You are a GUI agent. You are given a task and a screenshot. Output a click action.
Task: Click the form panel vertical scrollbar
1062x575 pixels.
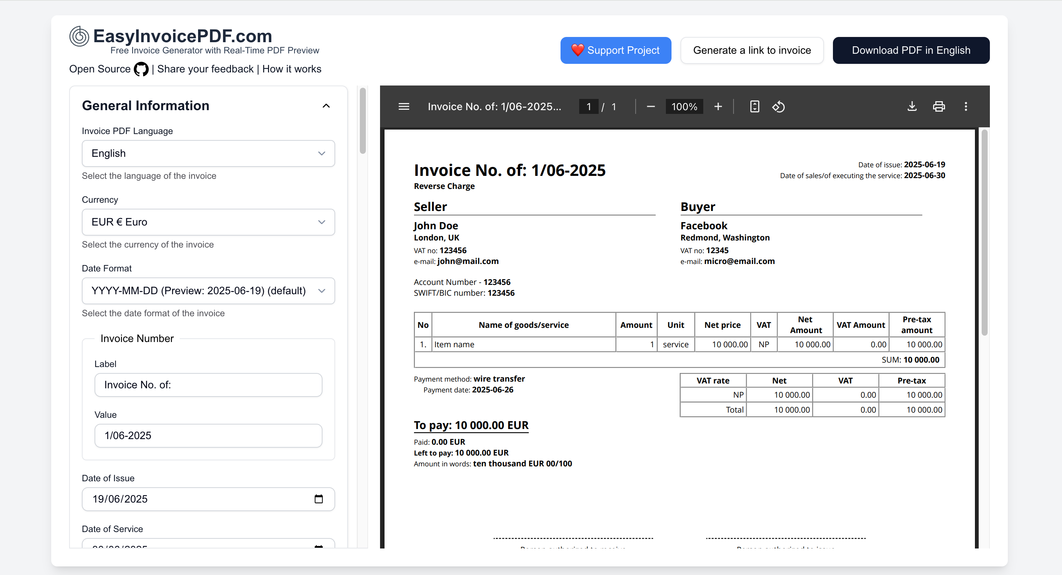coord(363,121)
